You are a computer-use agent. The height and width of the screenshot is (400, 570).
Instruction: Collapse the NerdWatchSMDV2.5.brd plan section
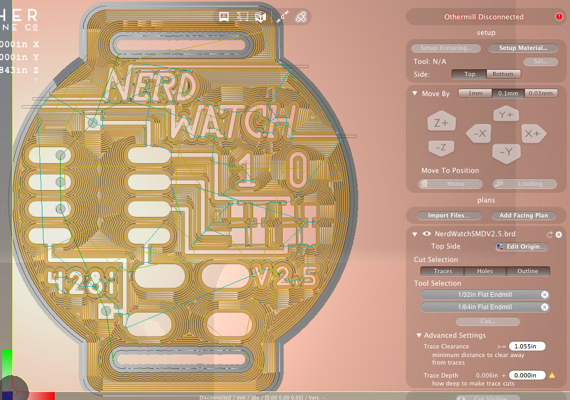click(x=415, y=234)
